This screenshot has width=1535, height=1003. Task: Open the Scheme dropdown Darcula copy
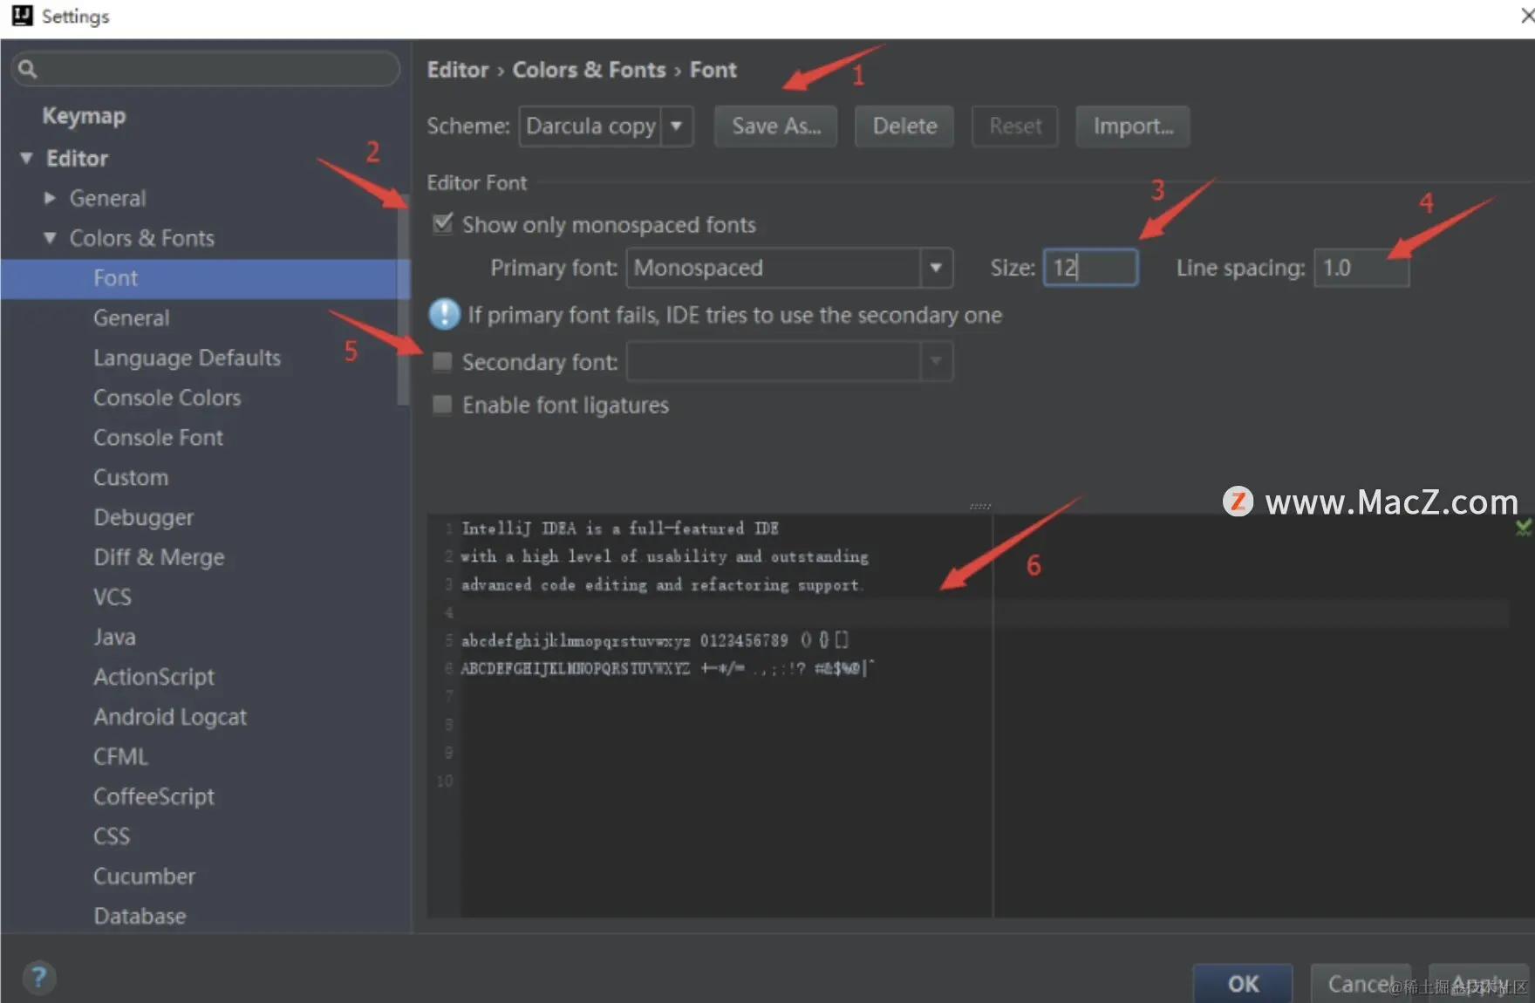pyautogui.click(x=606, y=126)
